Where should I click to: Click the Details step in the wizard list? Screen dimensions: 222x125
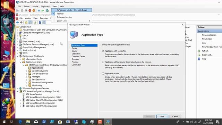coord(74,48)
